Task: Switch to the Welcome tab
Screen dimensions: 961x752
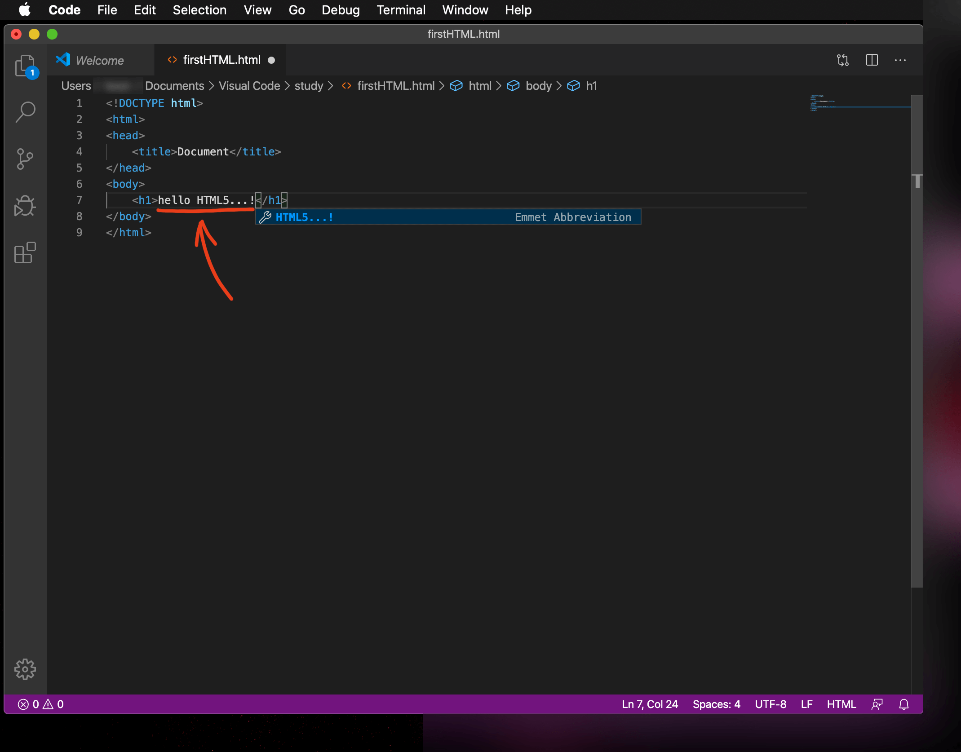Action: pos(100,60)
